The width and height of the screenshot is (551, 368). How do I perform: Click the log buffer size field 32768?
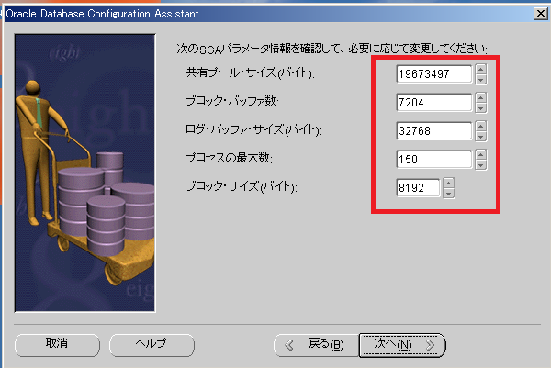click(434, 131)
